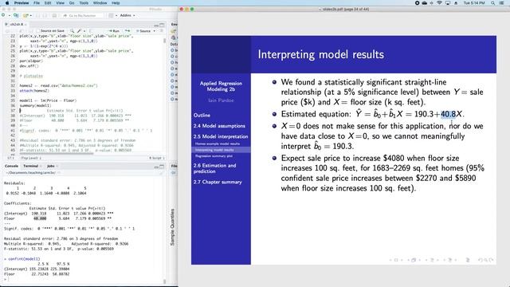Open the Apple menu
The height and width of the screenshot is (287, 510).
7,3
